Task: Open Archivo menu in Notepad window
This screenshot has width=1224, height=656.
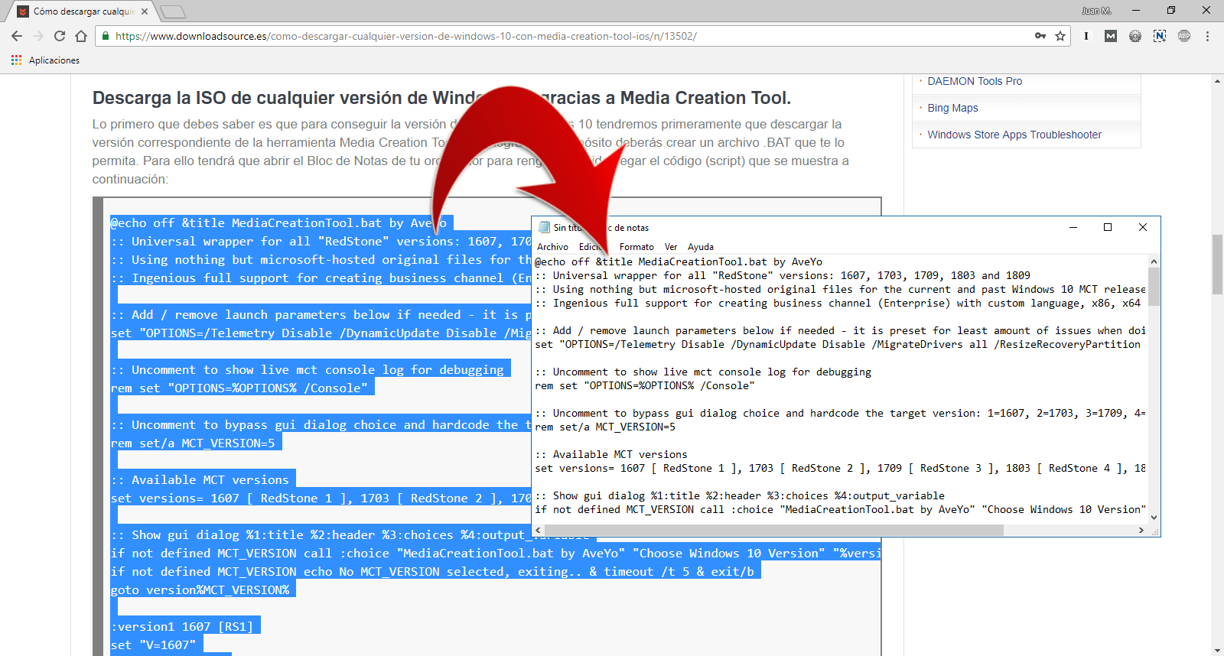Action: pos(552,247)
